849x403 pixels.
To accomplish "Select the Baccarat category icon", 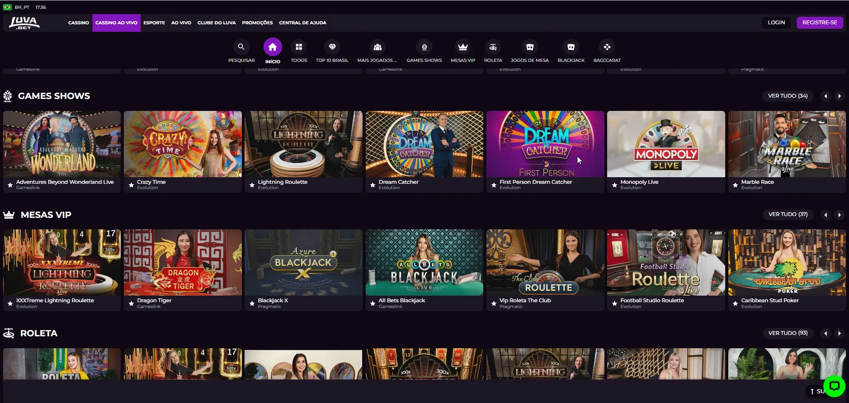I will click(x=607, y=47).
